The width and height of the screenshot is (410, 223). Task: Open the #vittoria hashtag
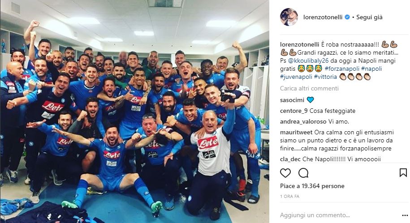coord(325,77)
